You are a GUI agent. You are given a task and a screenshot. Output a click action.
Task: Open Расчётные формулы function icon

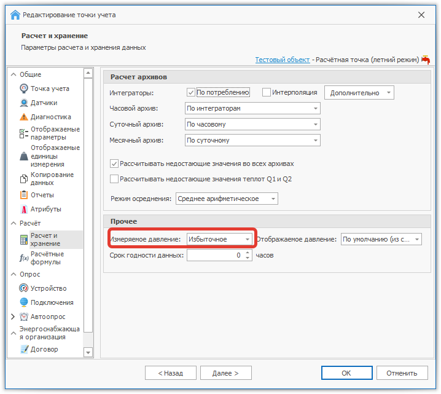24,258
